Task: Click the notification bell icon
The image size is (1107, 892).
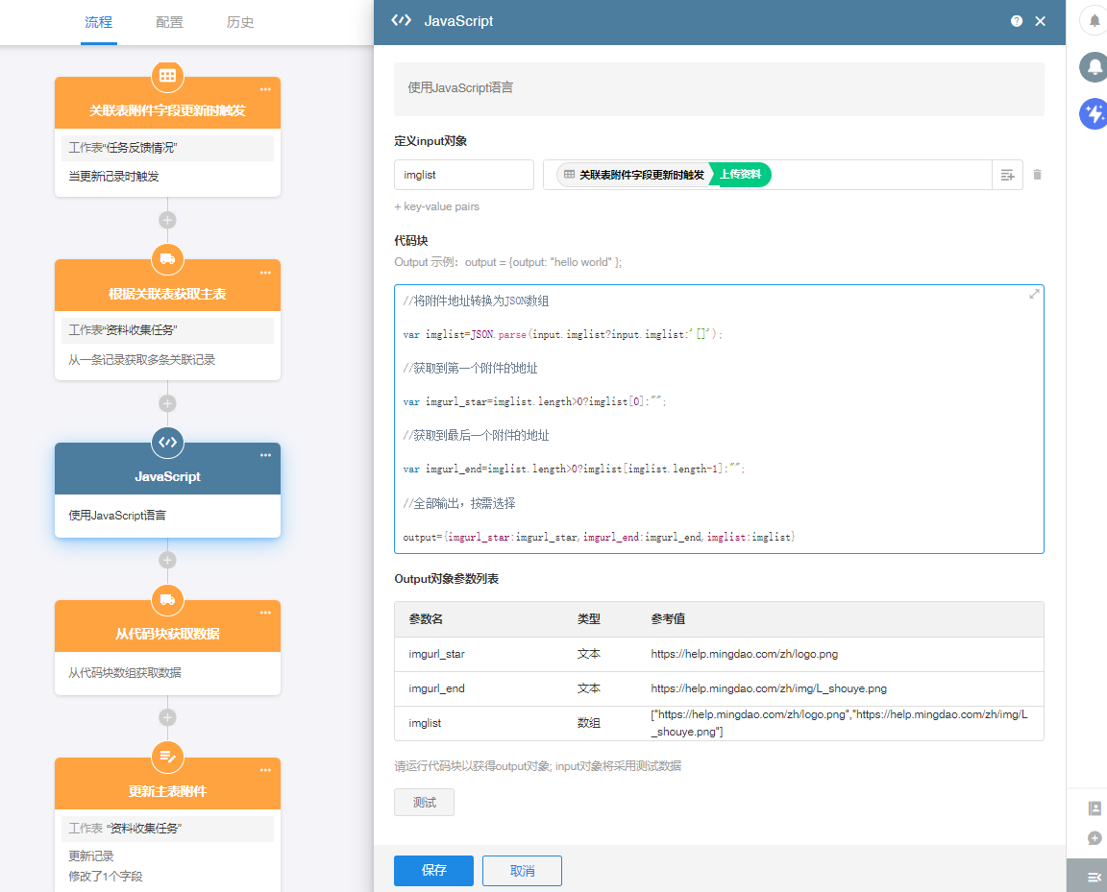Action: 1094,20
